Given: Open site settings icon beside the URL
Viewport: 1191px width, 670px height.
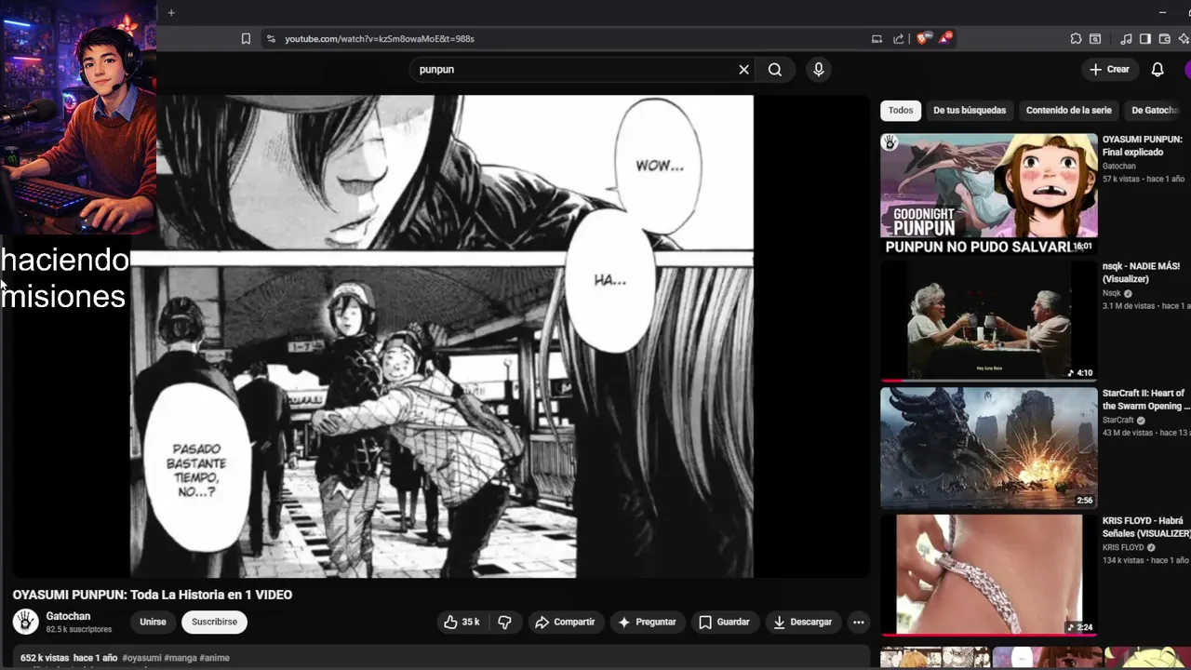Looking at the screenshot, I should 271,39.
